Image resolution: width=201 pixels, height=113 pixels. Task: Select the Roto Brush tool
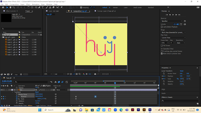pyautogui.click(x=58, y=8)
